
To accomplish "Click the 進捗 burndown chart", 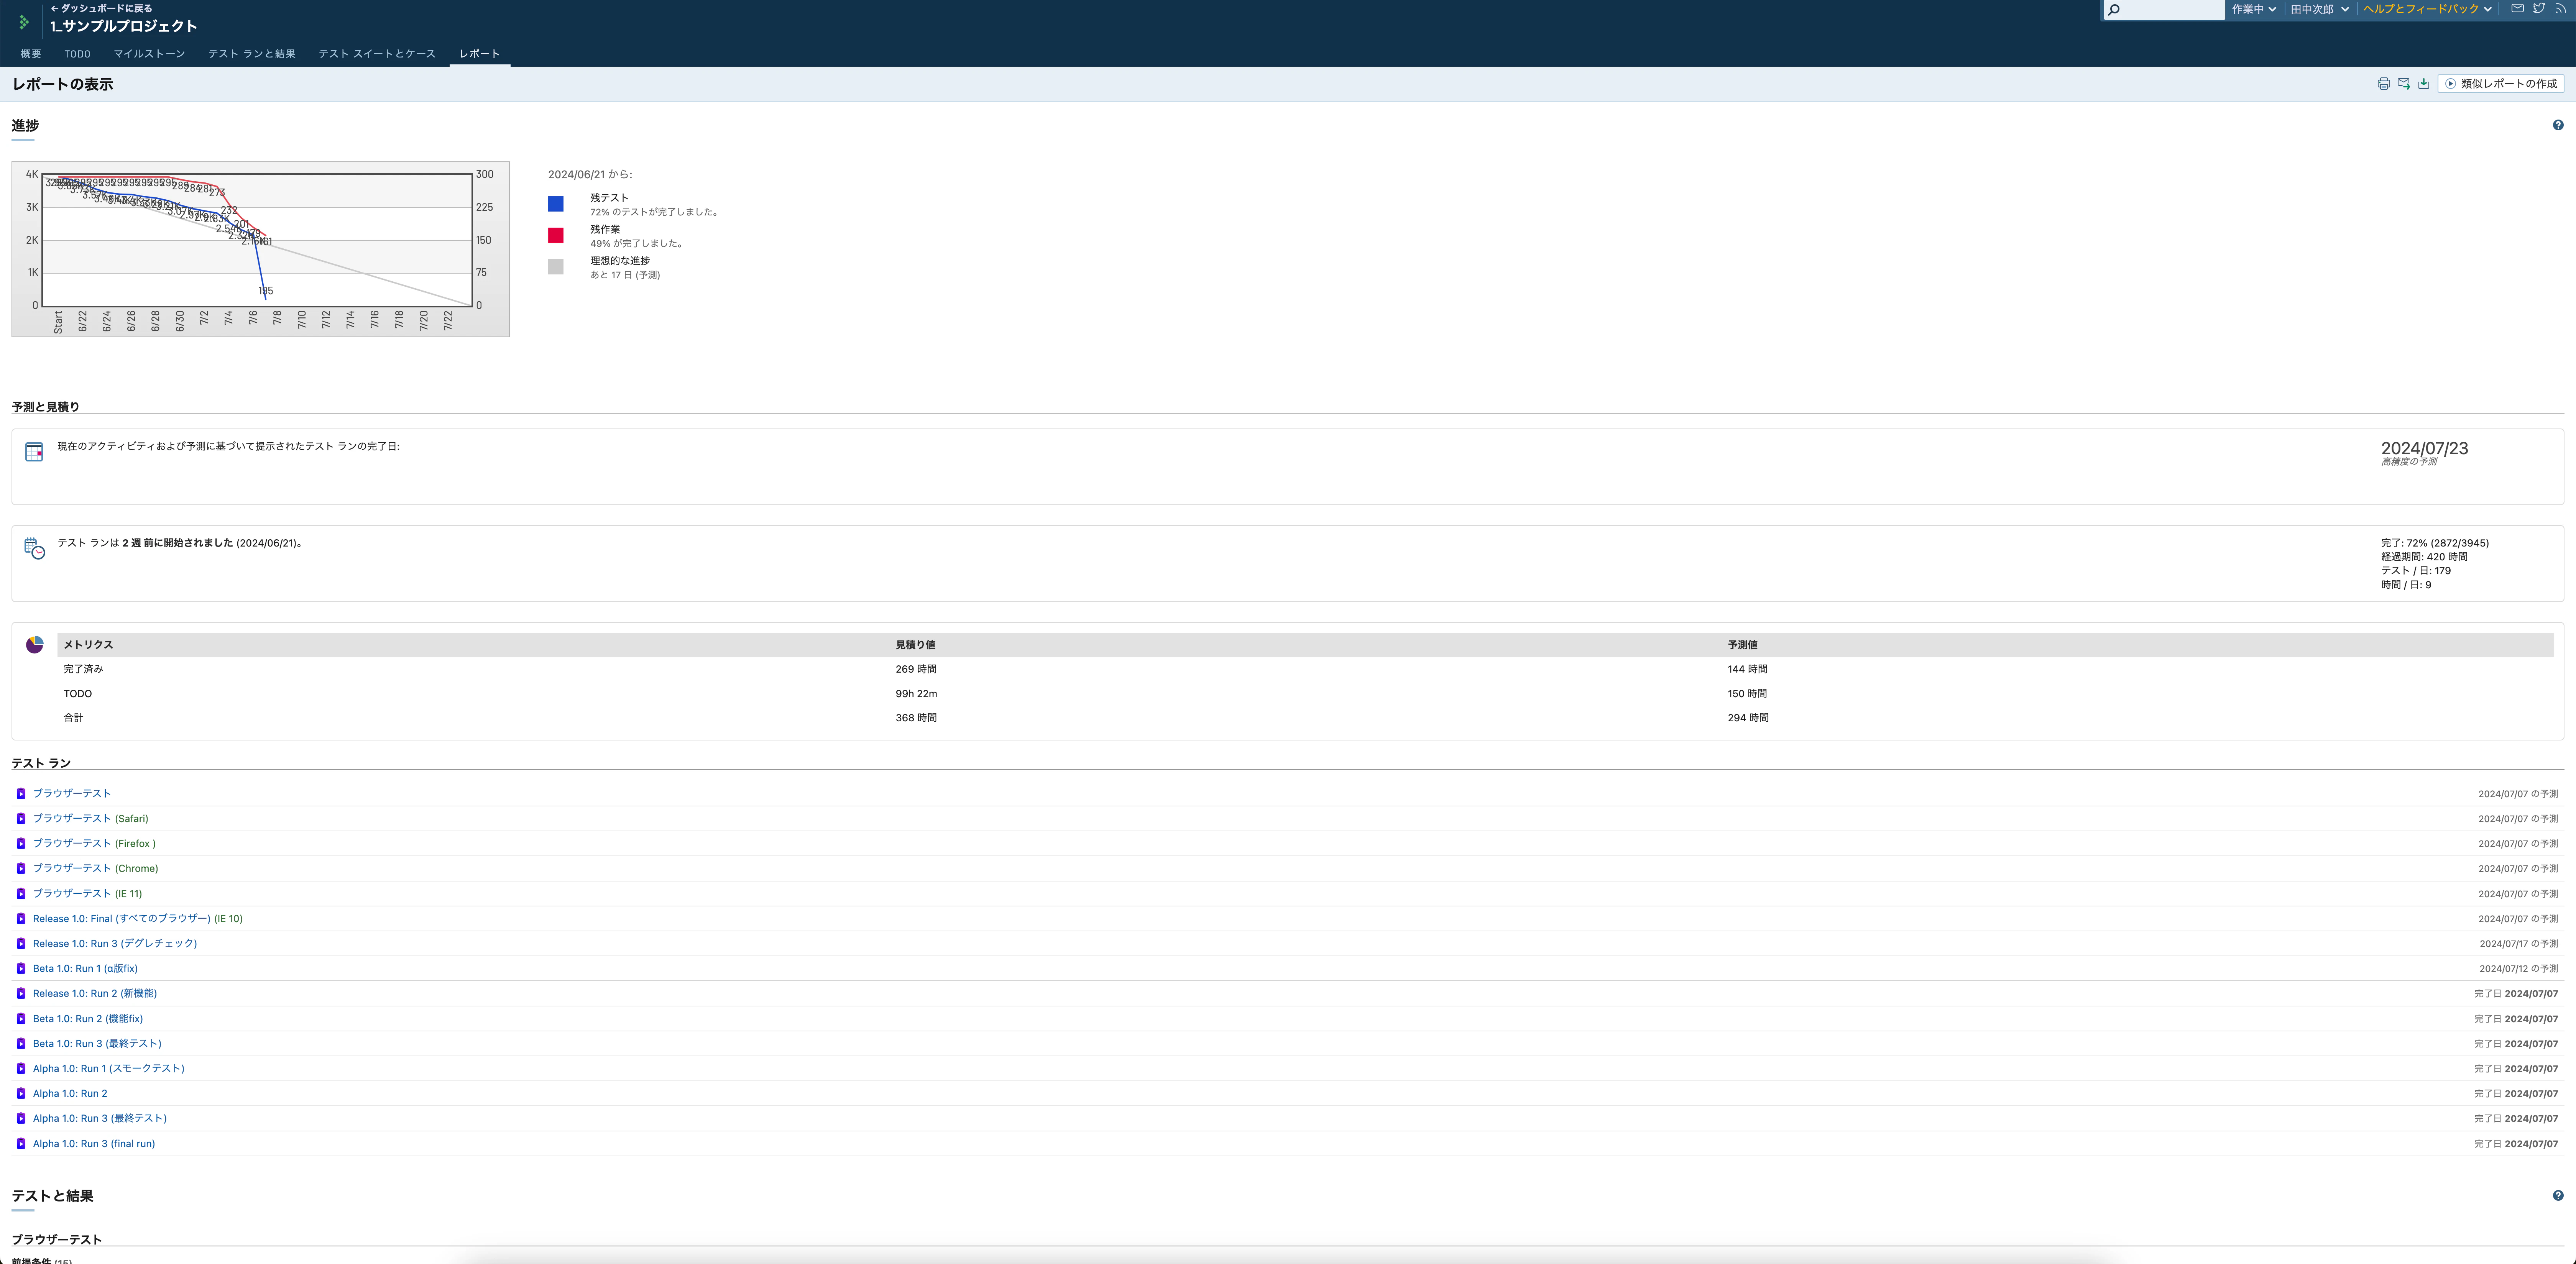I will (x=260, y=249).
